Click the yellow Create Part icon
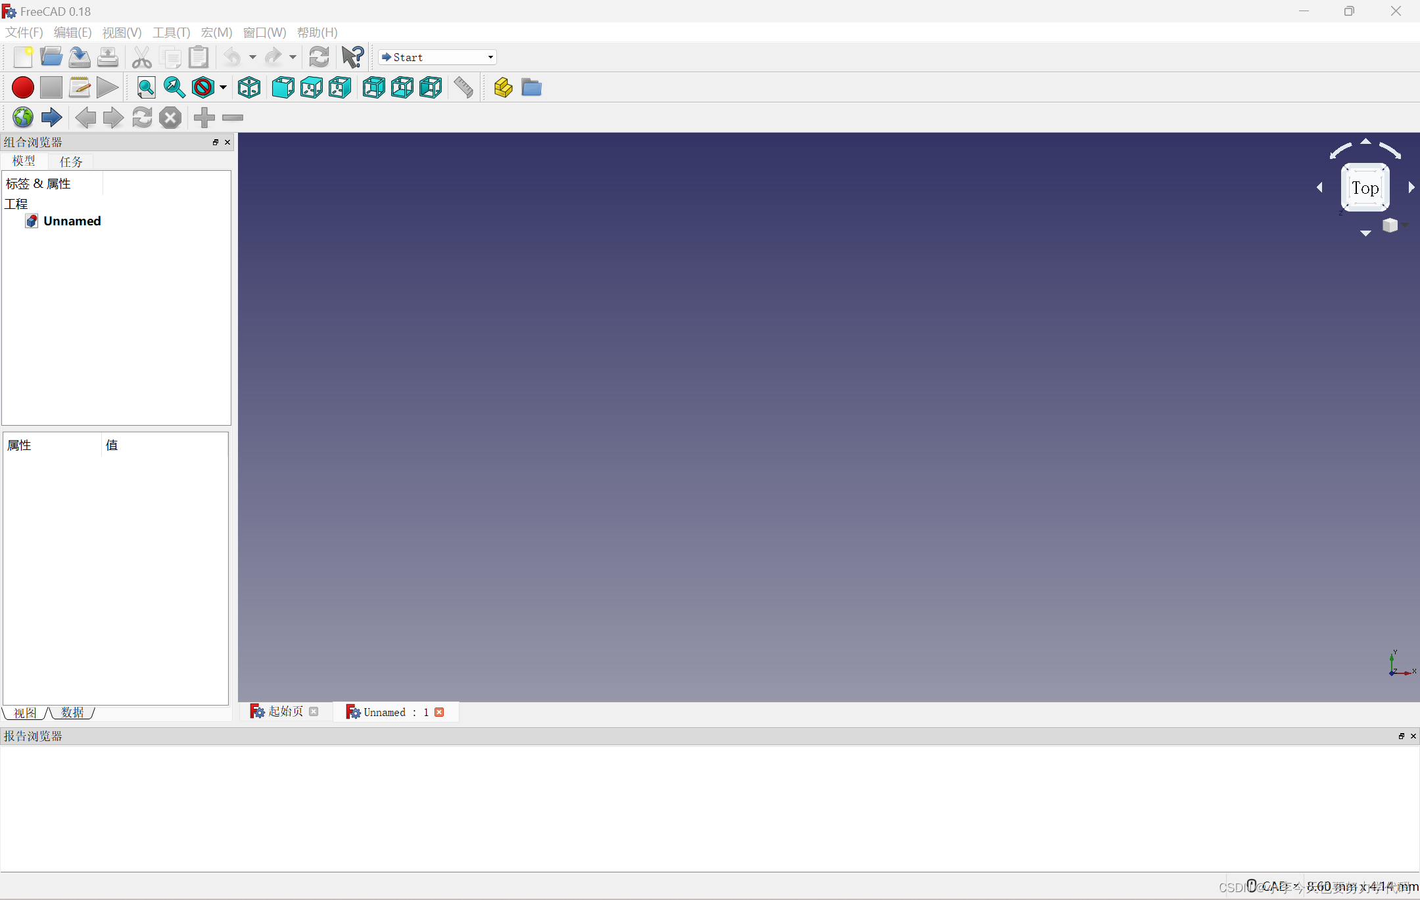 point(503,87)
